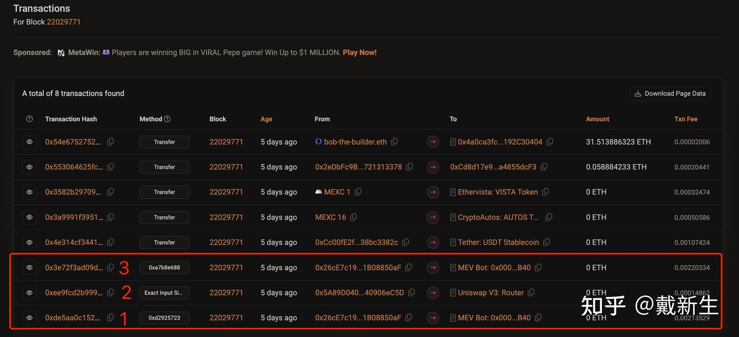Image resolution: width=739 pixels, height=337 pixels.
Task: Open transaction 0x3e72f3ad09d details
Action: click(x=74, y=268)
